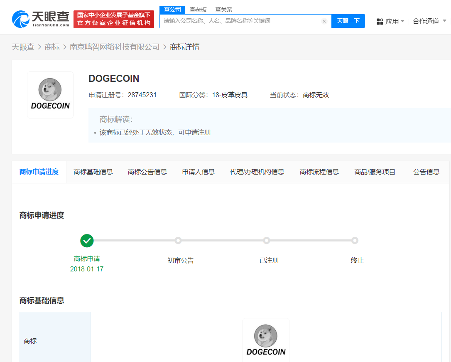This screenshot has width=451, height=362.
Task: Click the 终止 progress circle
Action: tap(355, 240)
